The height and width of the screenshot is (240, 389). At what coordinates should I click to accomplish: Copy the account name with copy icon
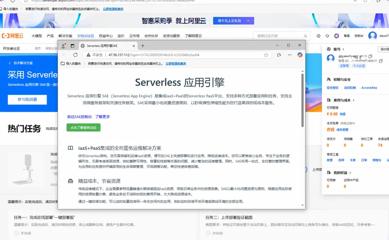pyautogui.click(x=370, y=56)
